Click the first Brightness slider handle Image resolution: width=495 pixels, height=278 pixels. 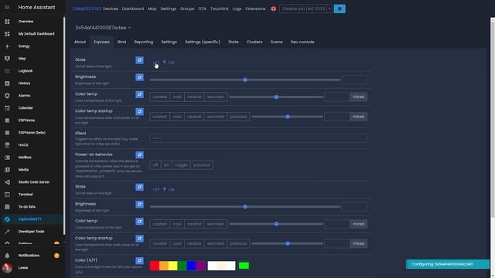pos(245,80)
